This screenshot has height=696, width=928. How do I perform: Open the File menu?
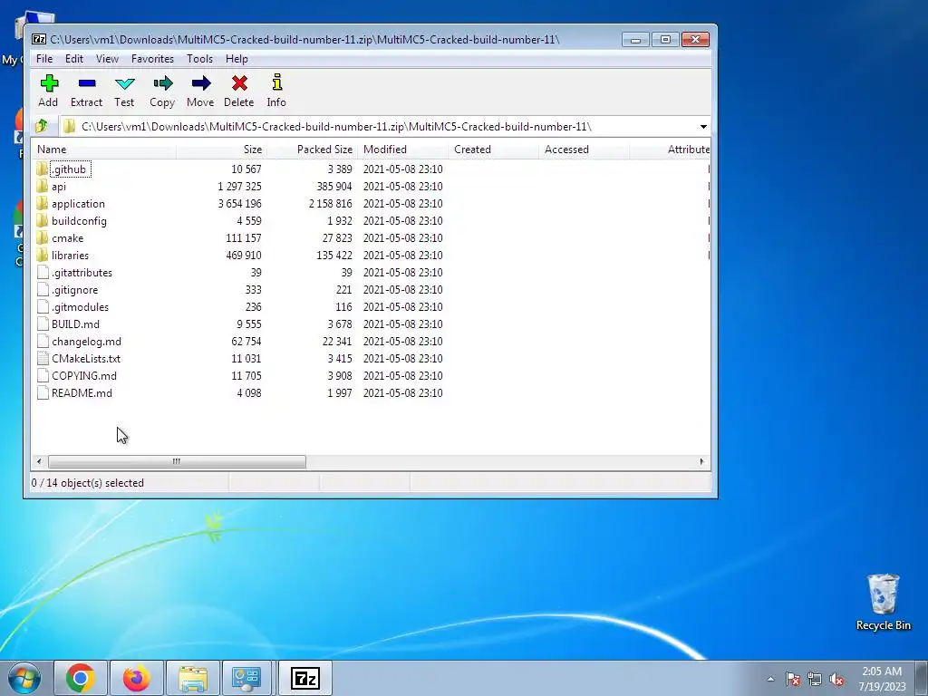tap(44, 59)
